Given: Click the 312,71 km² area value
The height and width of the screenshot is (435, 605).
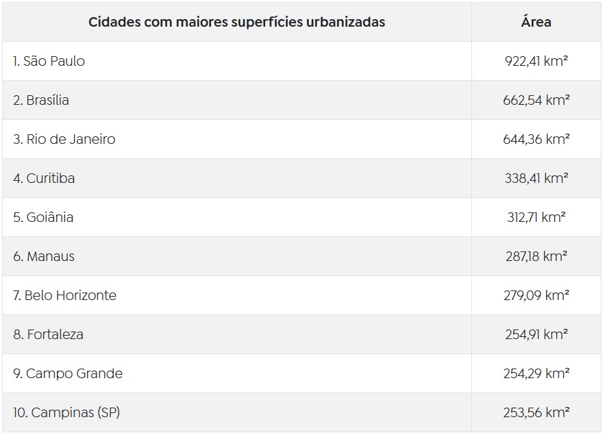Looking at the screenshot, I should (536, 218).
